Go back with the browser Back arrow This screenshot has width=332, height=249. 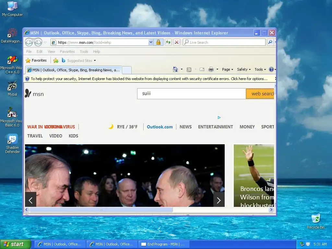[29, 42]
